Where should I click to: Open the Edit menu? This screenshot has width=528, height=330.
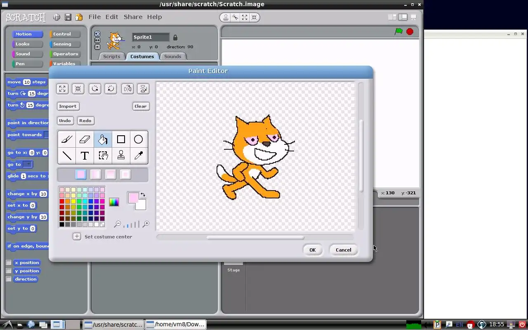coord(112,17)
